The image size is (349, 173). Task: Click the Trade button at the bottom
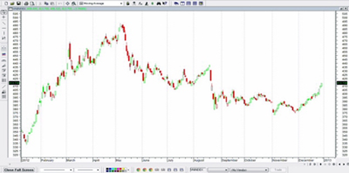tap(278, 170)
